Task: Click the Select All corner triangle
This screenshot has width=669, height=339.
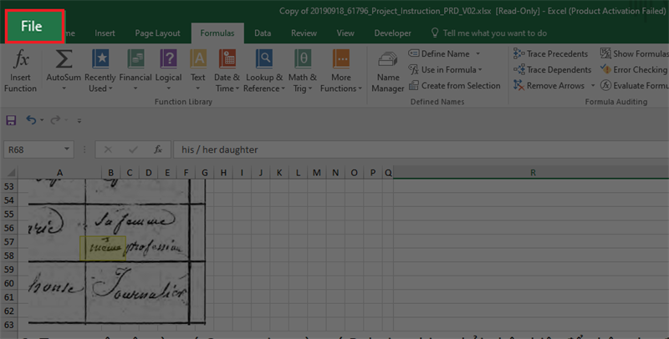Action: pos(11,173)
